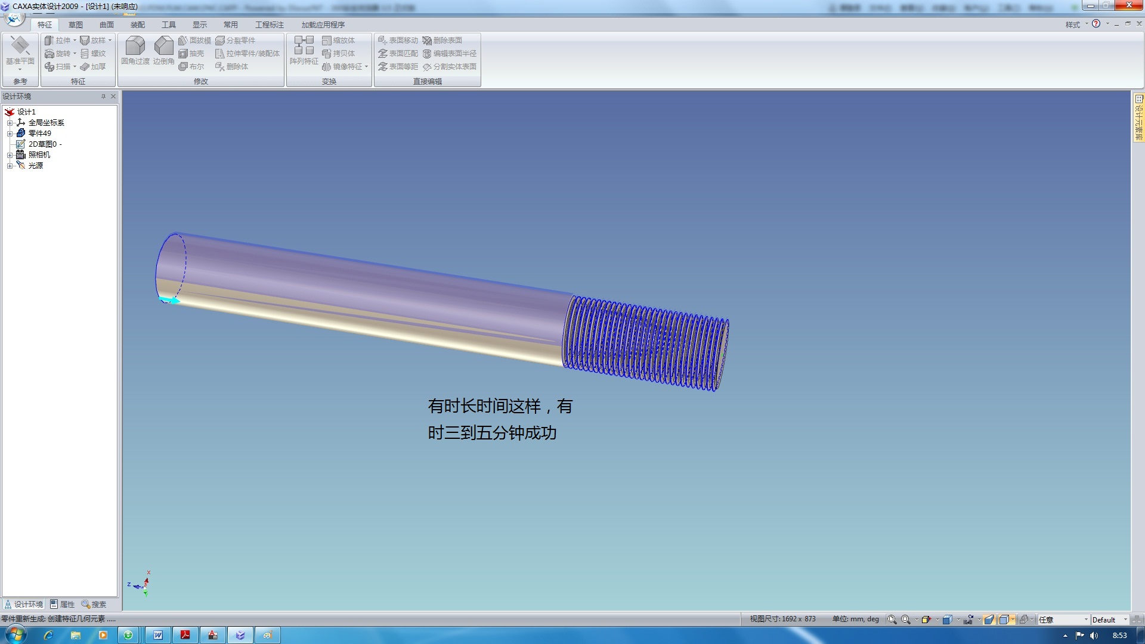Click the 编辑表面半径 edit face radius tool
The height and width of the screenshot is (644, 1145).
(449, 53)
